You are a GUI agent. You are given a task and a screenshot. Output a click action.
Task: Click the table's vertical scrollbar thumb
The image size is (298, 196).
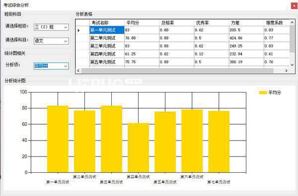pos(293,39)
